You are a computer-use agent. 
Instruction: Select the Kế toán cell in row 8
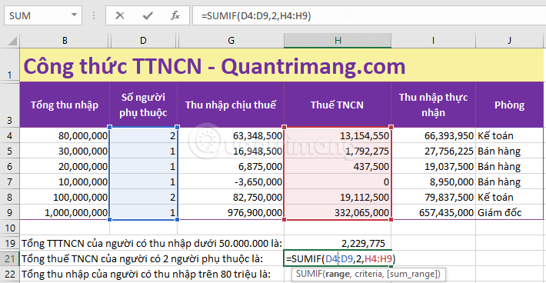509,197
